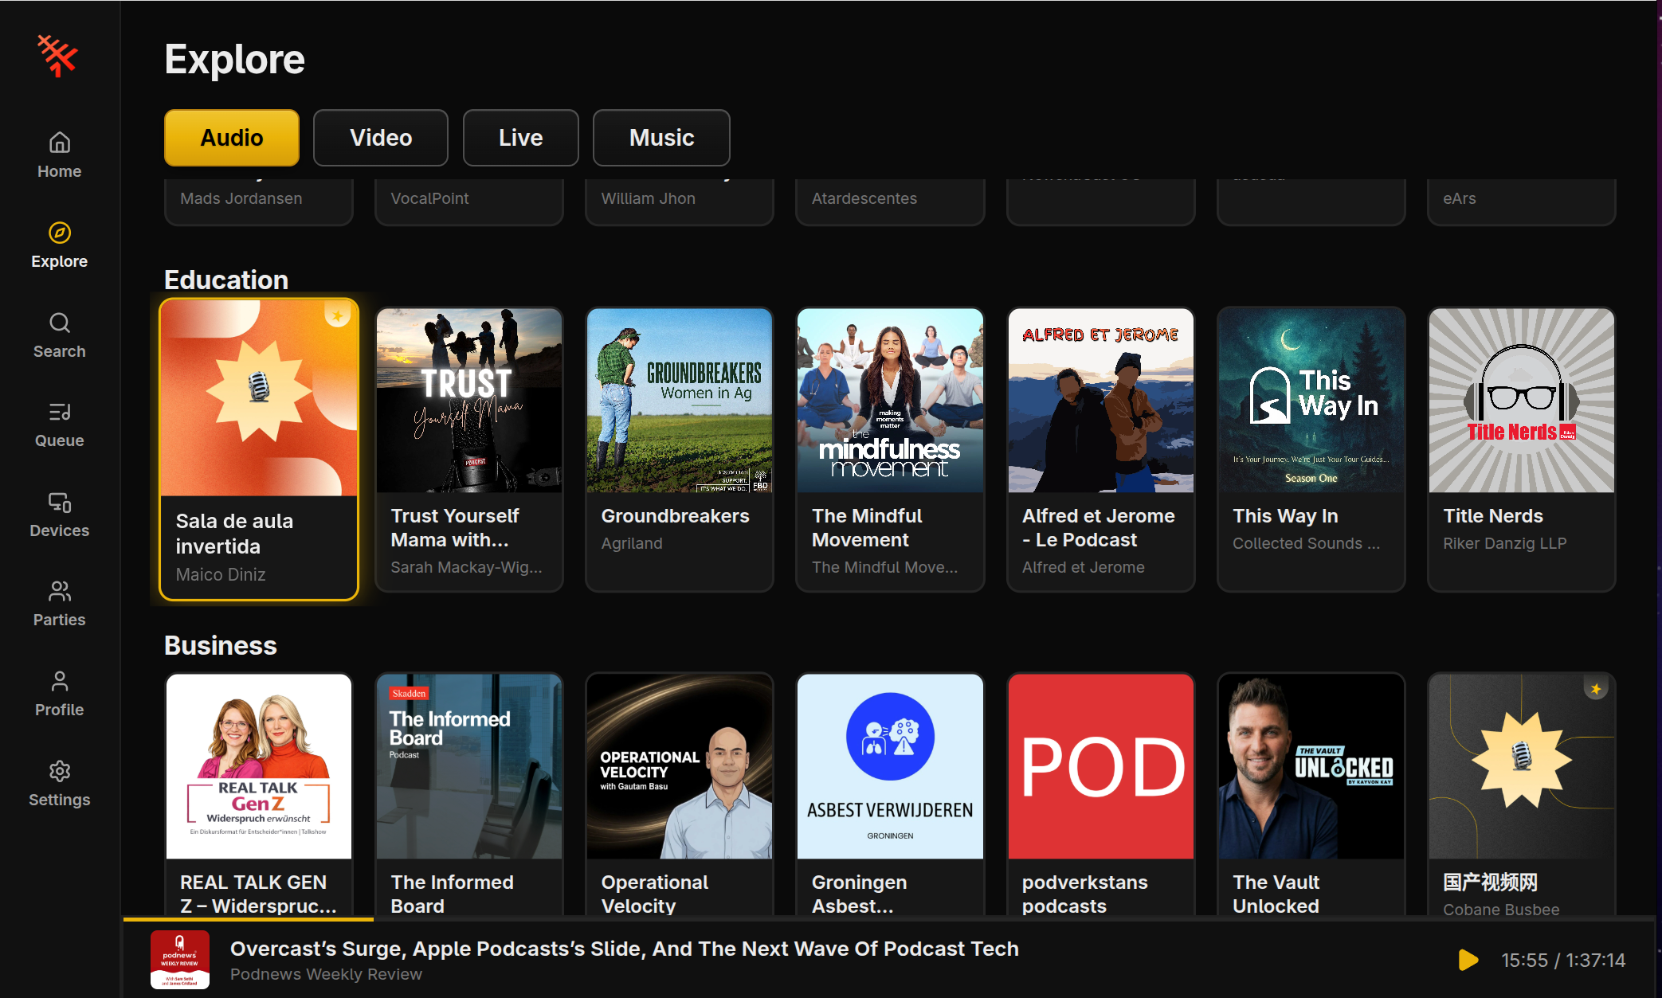The height and width of the screenshot is (998, 1662).
Task: Click the Mads Jordansen card
Action: [x=259, y=201]
